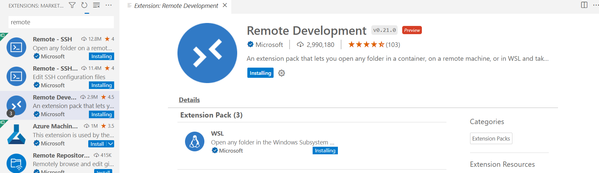Screen dimensions: 599x173
Task: Open Views and More Actions ellipsis in sidebar
Action: [109, 5]
